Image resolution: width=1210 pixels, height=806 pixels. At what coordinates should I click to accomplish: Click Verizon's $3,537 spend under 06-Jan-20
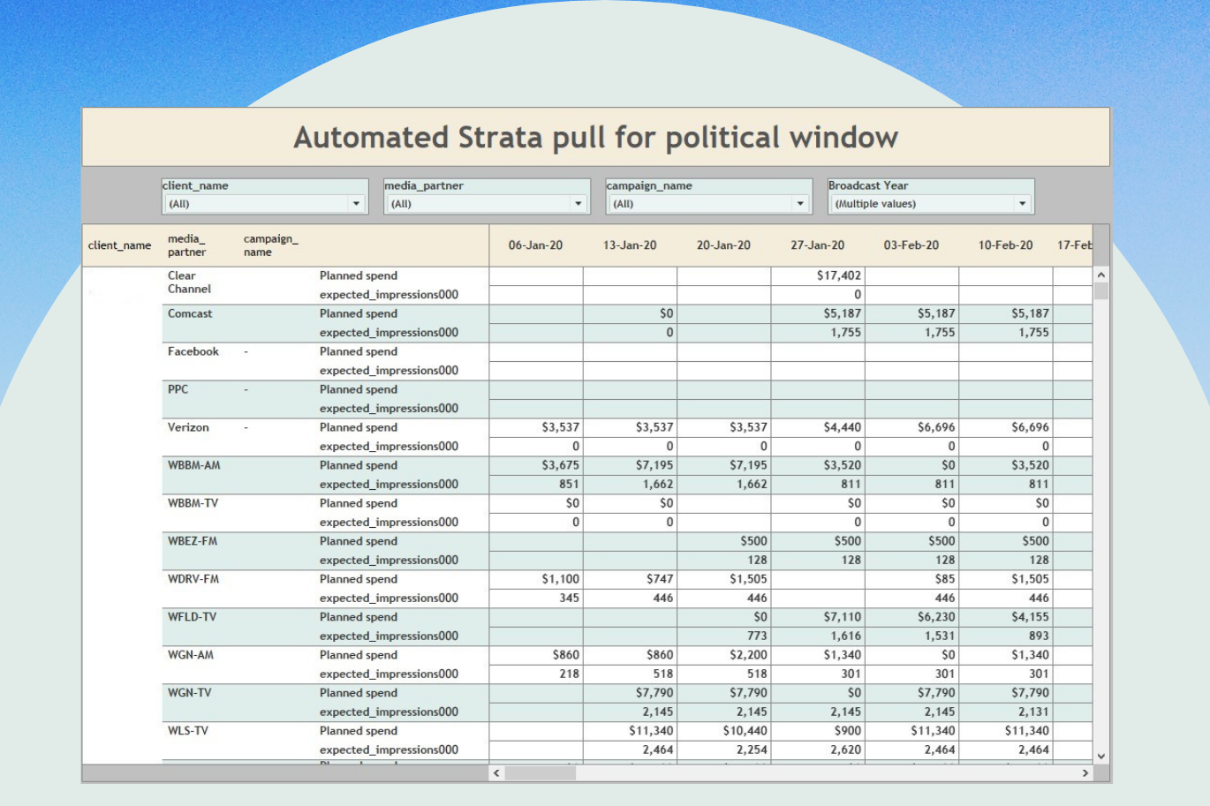(536, 427)
